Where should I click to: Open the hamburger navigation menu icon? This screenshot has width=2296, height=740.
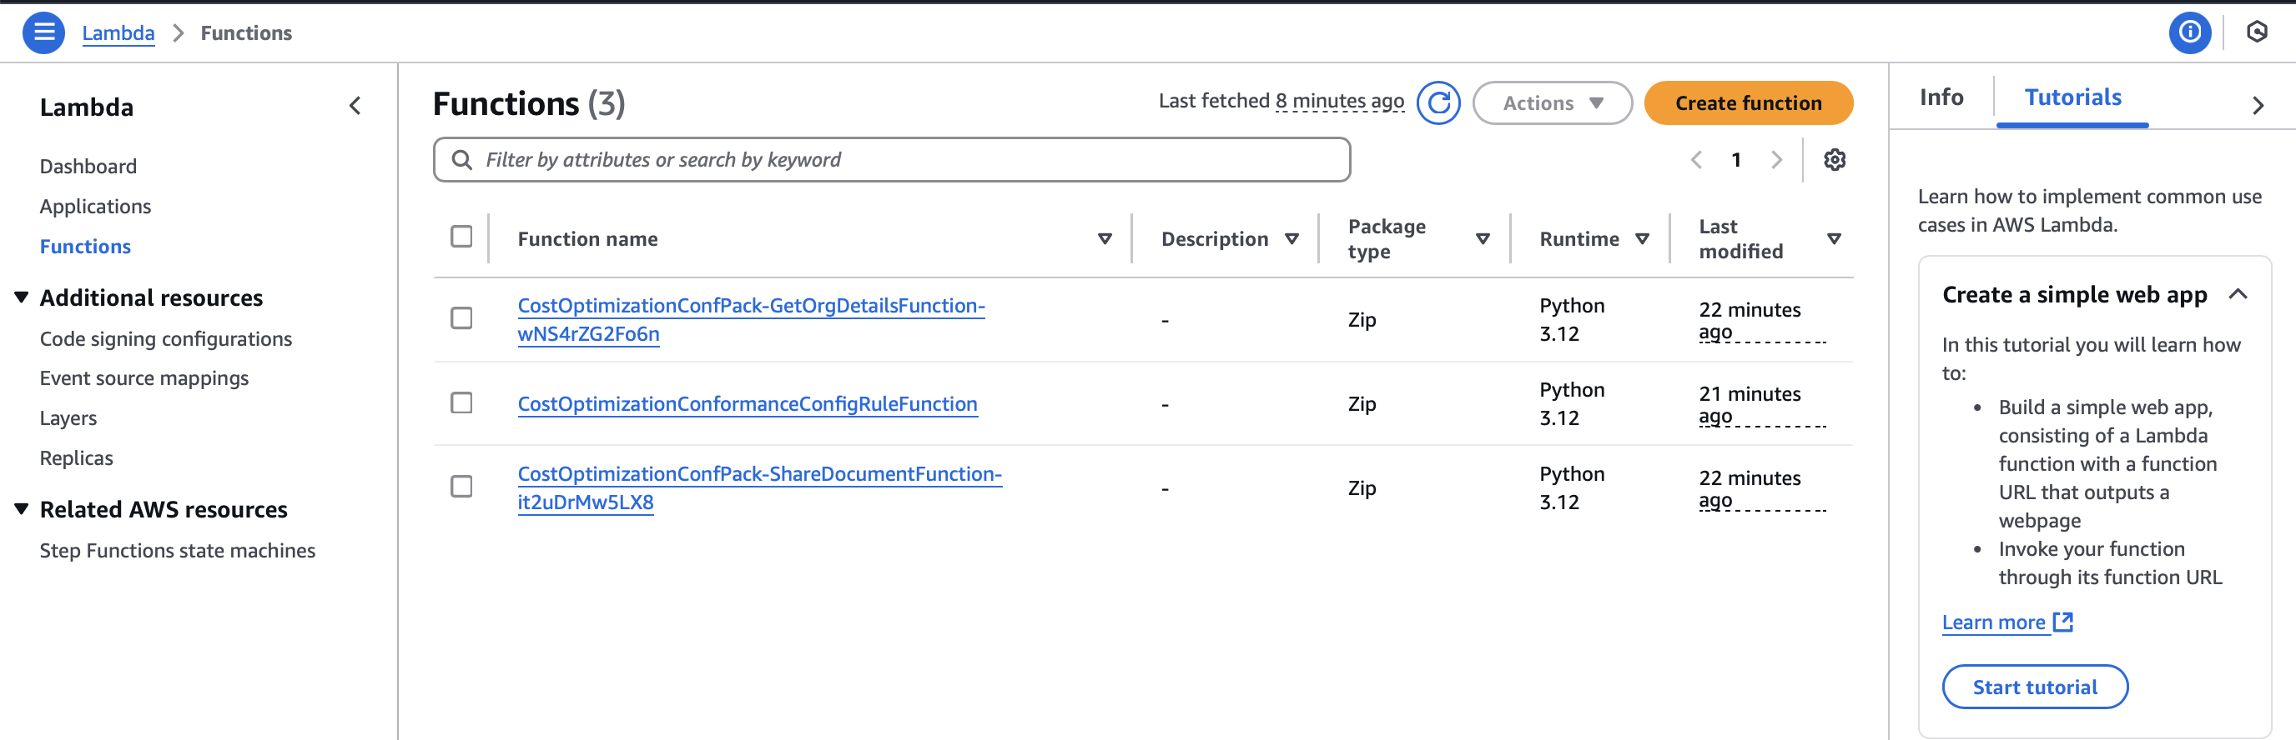point(43,33)
